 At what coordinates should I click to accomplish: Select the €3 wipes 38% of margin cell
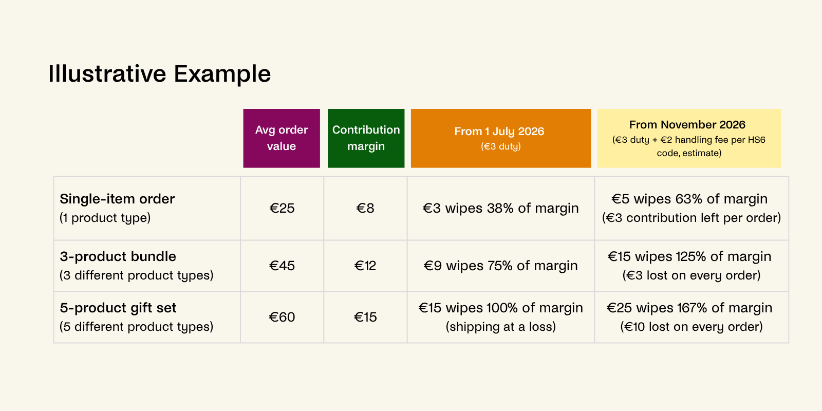click(501, 208)
